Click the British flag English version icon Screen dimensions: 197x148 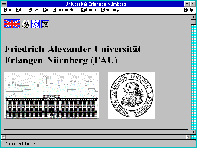(x=12, y=24)
